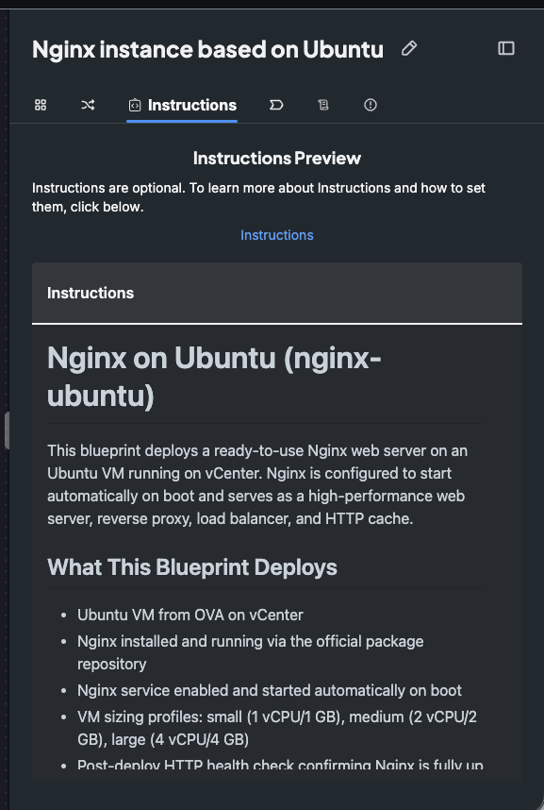The height and width of the screenshot is (810, 544).
Task: Select the Instructions tab
Action: click(182, 106)
